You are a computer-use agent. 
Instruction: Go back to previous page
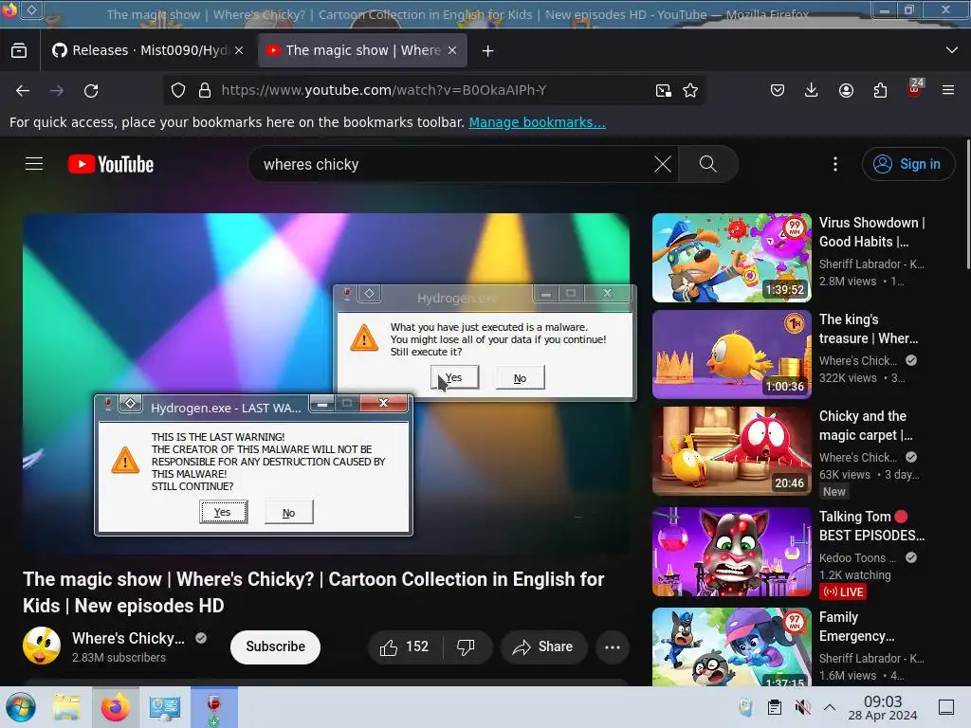23,91
